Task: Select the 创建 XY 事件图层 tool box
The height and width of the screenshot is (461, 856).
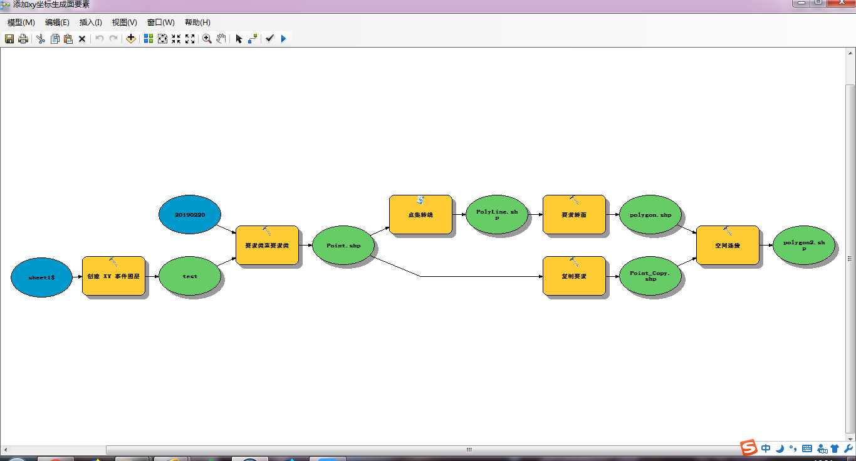Action: pos(113,276)
